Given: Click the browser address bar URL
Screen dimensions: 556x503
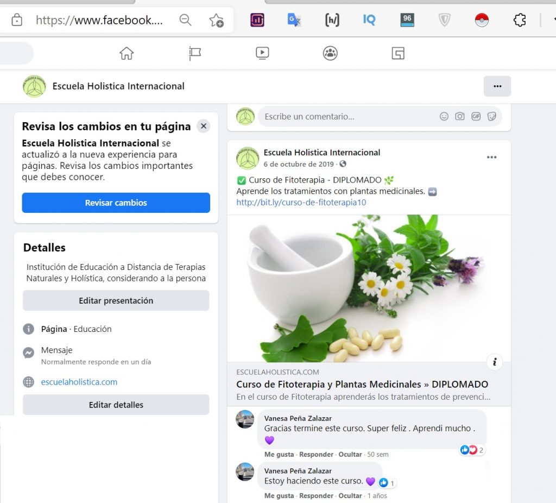Looking at the screenshot, I should point(99,20).
